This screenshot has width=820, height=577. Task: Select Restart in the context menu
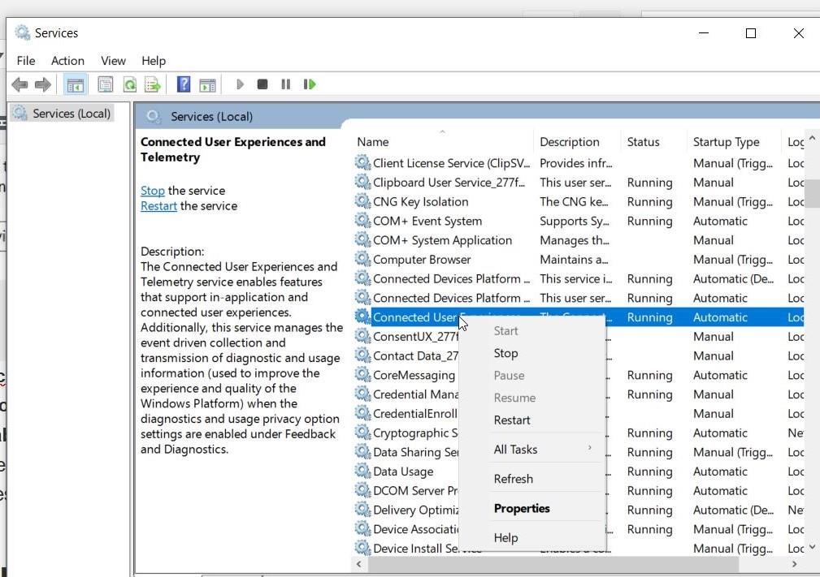512,420
